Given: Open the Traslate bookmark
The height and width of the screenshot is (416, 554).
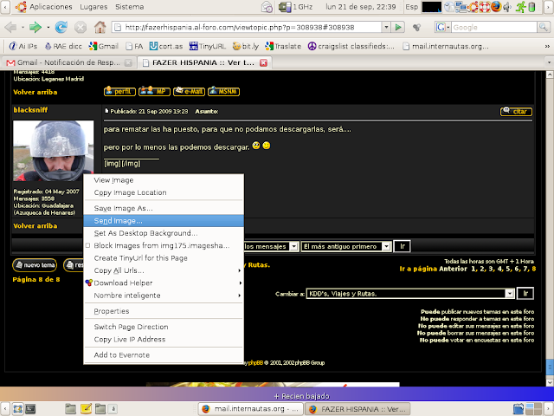Looking at the screenshot, I should coord(283,46).
